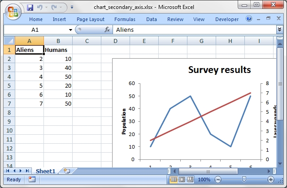Select cell B5 with value 20
This screenshot has width=287, height=188.
58,85
